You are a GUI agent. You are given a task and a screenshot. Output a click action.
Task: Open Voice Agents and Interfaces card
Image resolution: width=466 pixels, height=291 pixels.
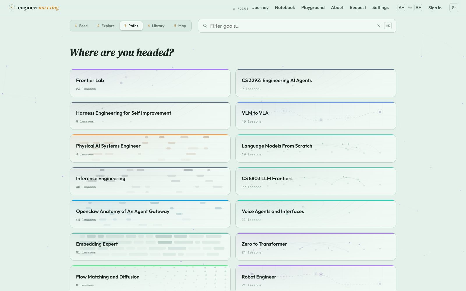[316, 214]
